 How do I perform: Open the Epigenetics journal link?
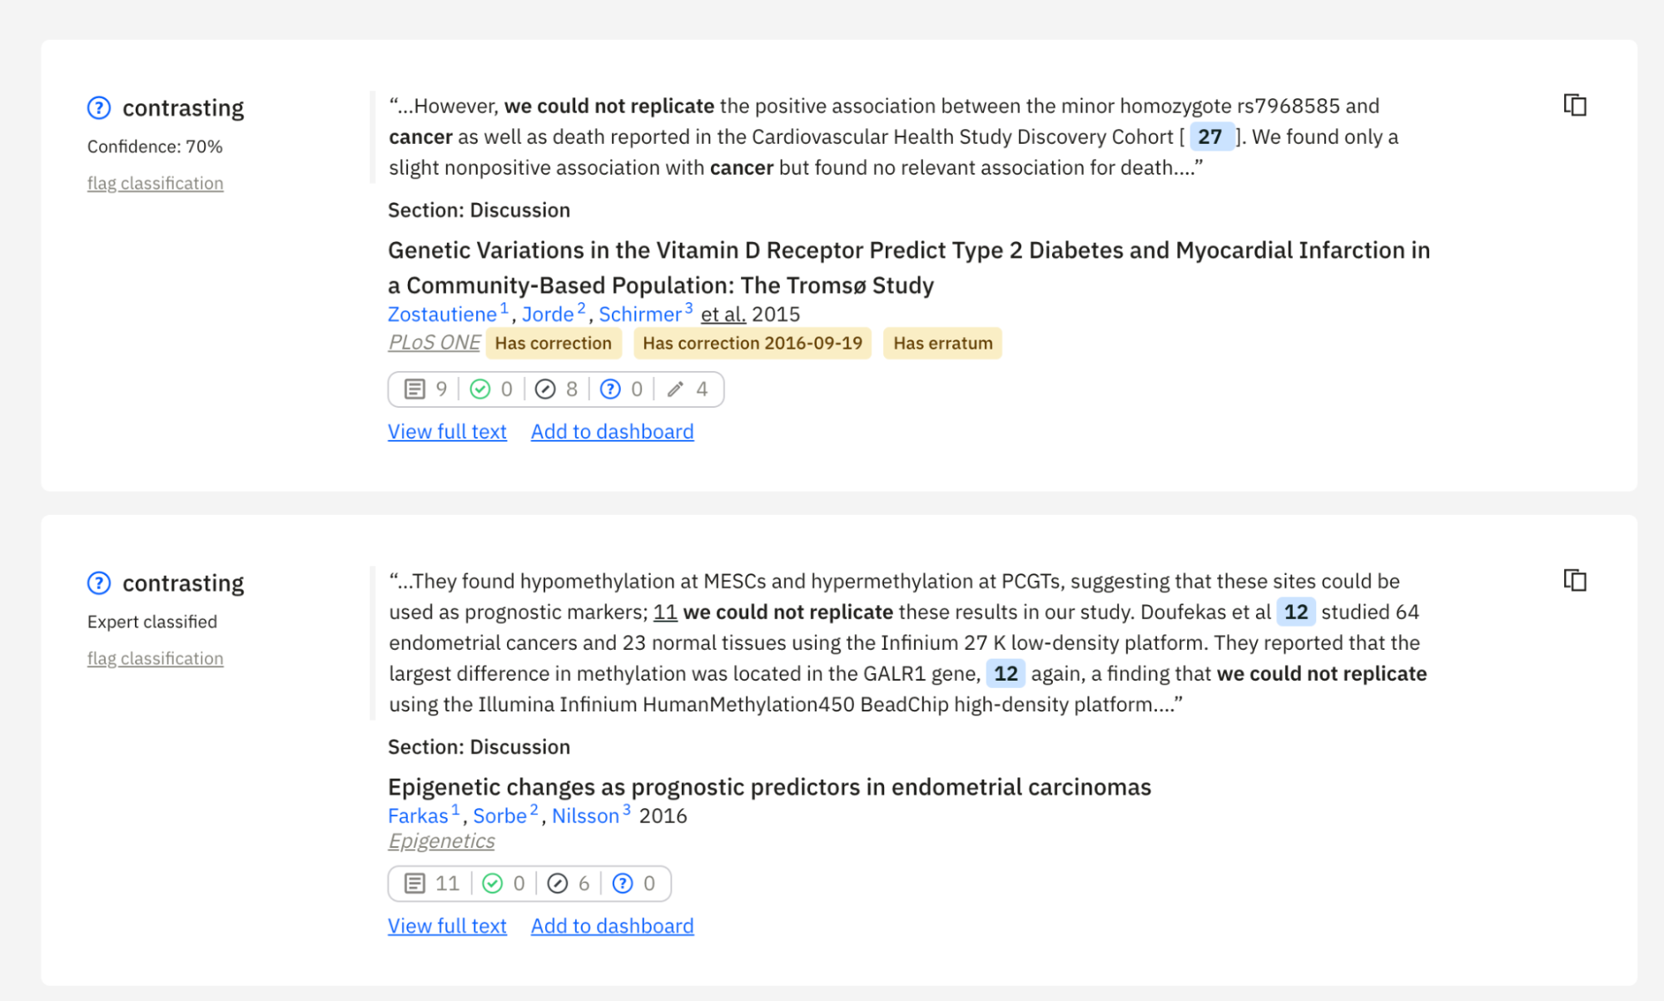[x=441, y=841]
